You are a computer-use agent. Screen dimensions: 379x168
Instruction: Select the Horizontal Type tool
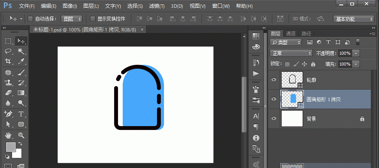pos(21,114)
